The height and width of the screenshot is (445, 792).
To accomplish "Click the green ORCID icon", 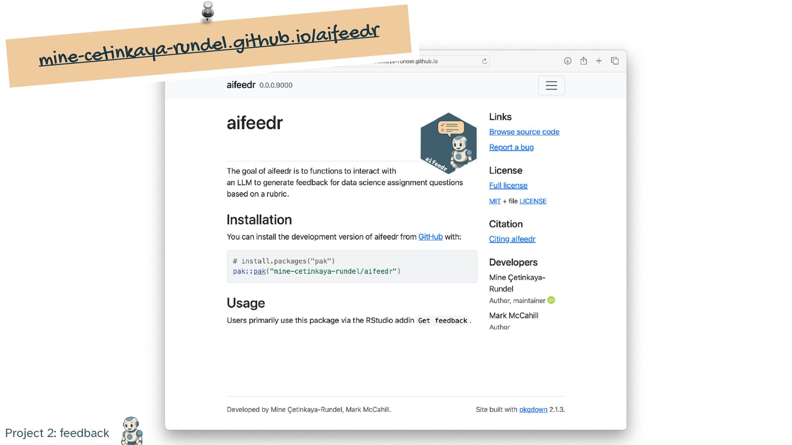I will tap(551, 300).
